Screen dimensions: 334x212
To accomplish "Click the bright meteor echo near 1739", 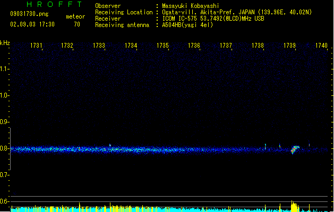I will tap(295, 149).
